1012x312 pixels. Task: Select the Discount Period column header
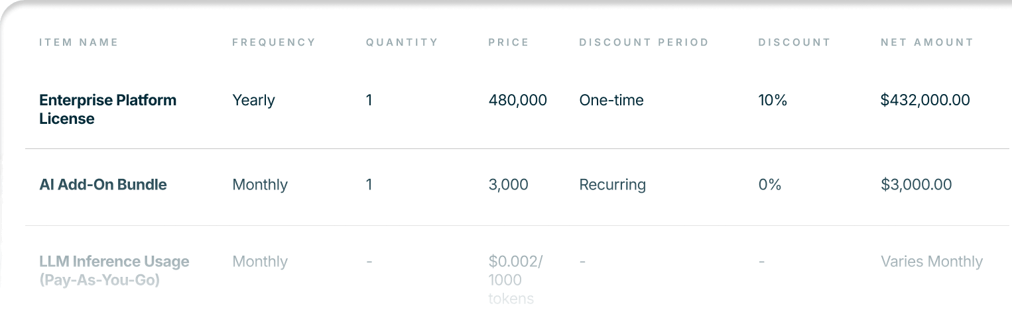pos(644,42)
